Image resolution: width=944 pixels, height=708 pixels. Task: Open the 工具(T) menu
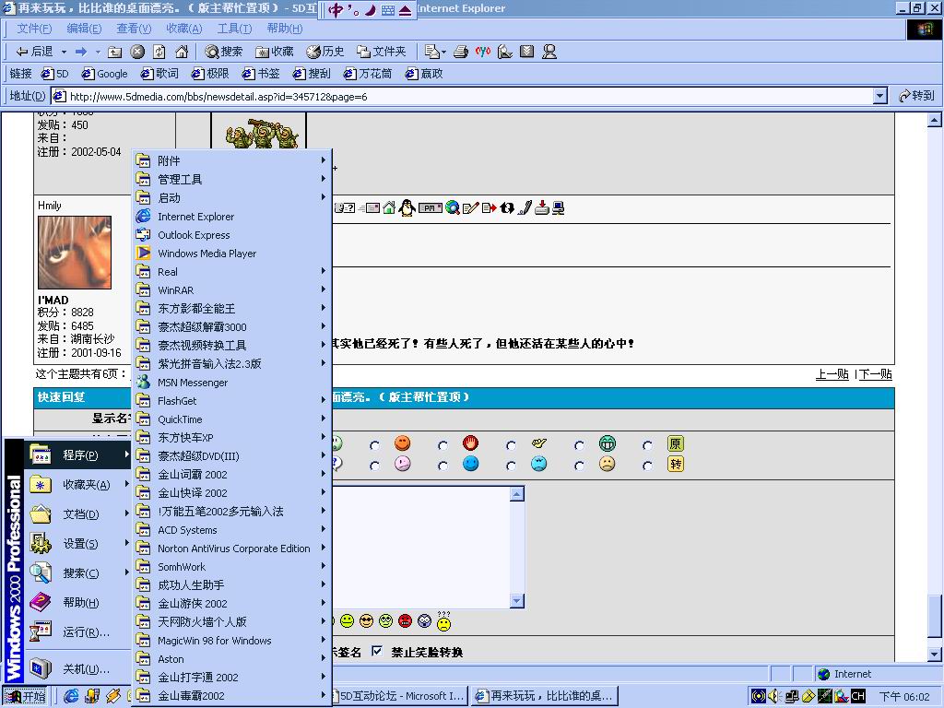coord(234,29)
